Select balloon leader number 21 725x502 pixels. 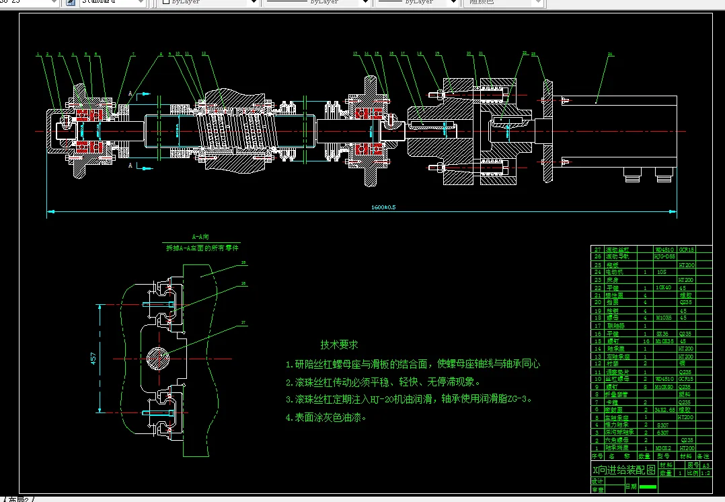tap(481, 53)
